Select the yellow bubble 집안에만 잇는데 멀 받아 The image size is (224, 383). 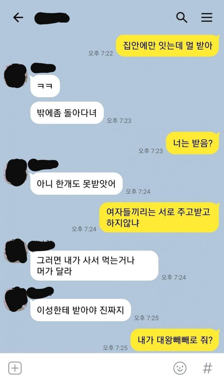click(168, 46)
